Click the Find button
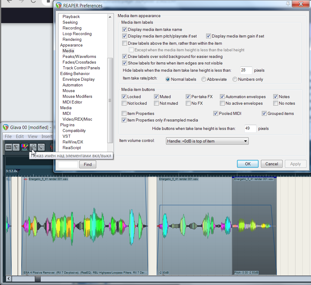The width and height of the screenshot is (311, 285). point(88,164)
